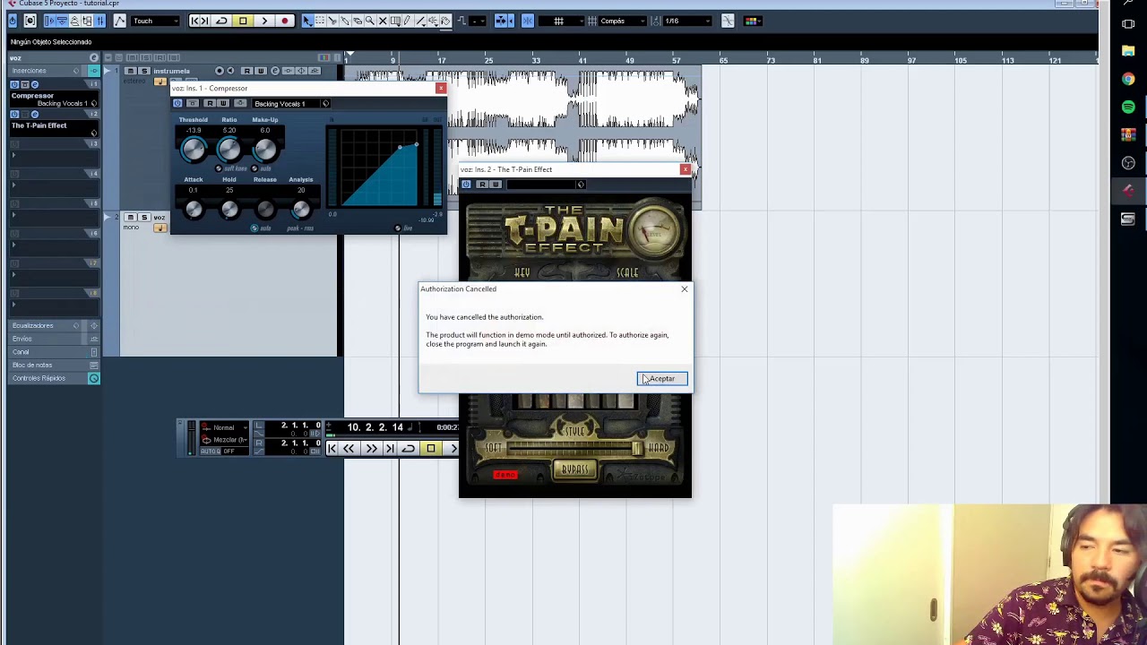This screenshot has width=1147, height=645.
Task: Toggle the Release auto switch on the Compressor
Action: 254,228
